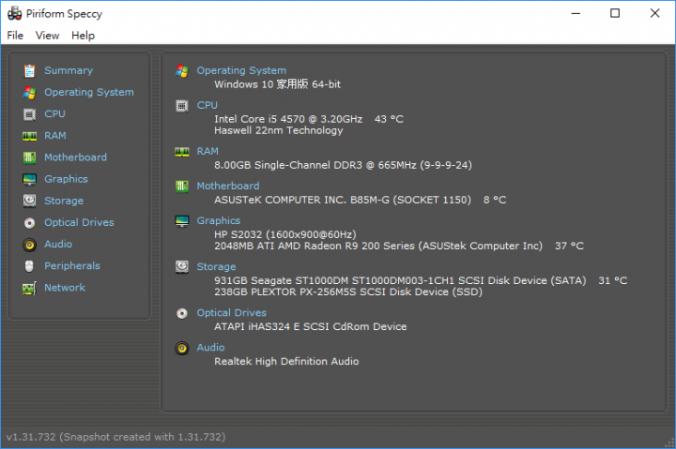Click Storage heading link in summary
The image size is (676, 449).
coord(217,267)
